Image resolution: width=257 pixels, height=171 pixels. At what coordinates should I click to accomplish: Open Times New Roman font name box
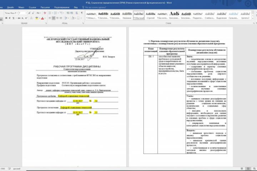tap(11, 13)
